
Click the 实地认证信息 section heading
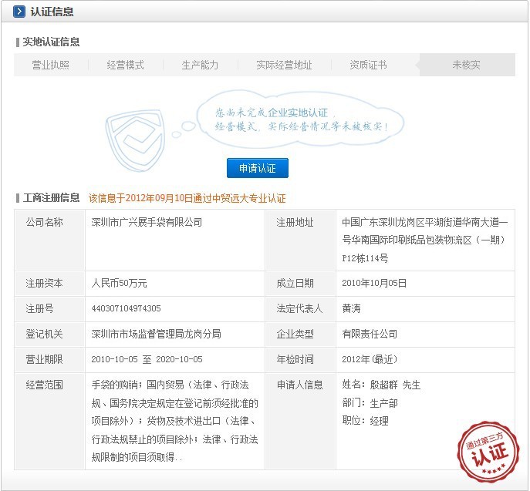pos(51,42)
